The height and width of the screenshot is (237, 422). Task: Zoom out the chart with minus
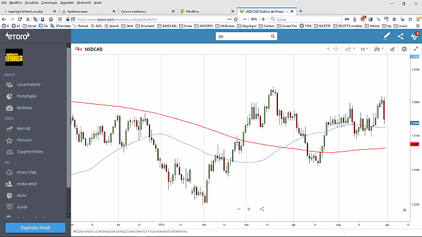click(239, 209)
